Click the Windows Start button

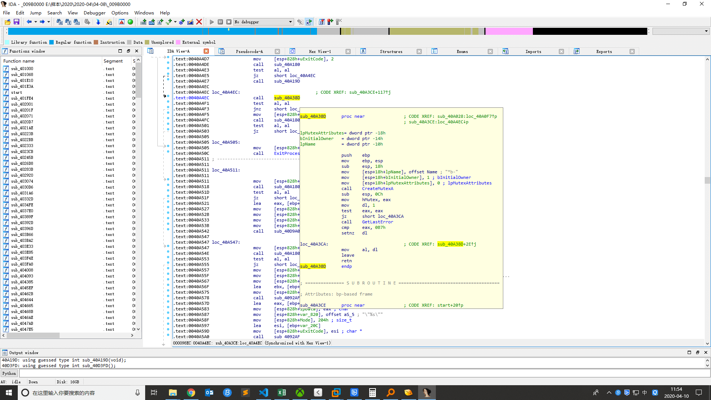pyautogui.click(x=9, y=393)
